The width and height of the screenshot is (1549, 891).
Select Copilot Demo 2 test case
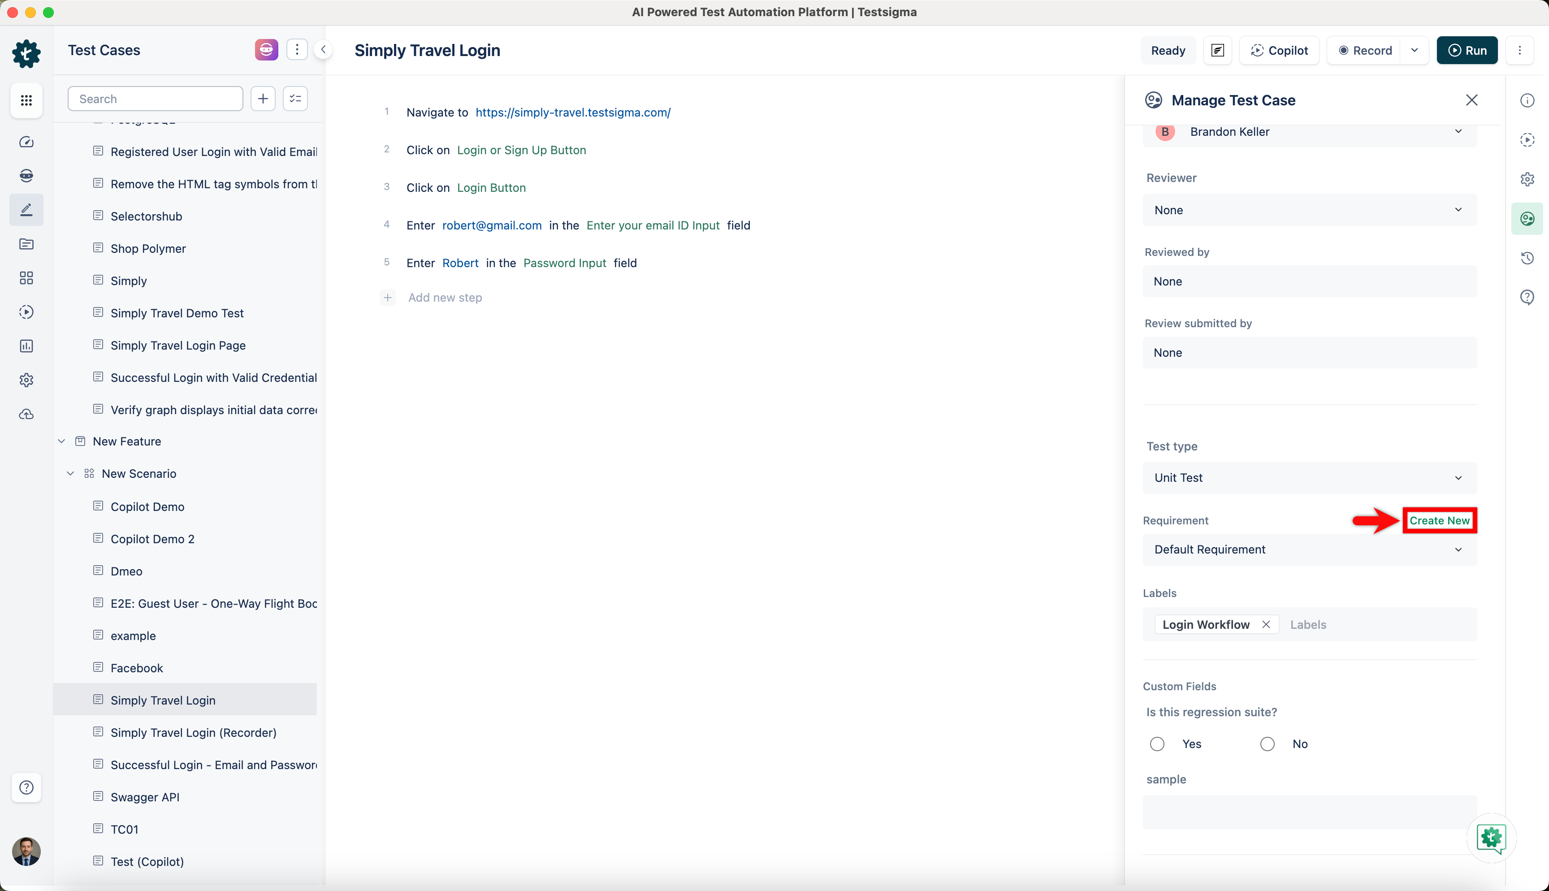(x=152, y=539)
